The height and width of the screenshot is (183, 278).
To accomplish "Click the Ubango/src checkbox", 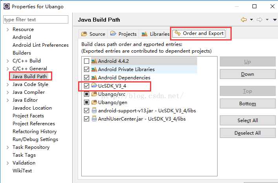I will tap(86, 94).
